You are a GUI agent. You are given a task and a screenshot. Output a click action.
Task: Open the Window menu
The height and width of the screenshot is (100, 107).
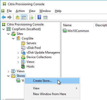pyautogui.click(x=45, y=11)
